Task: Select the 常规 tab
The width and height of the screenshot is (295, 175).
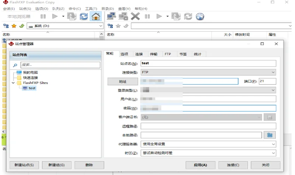Action: click(110, 54)
